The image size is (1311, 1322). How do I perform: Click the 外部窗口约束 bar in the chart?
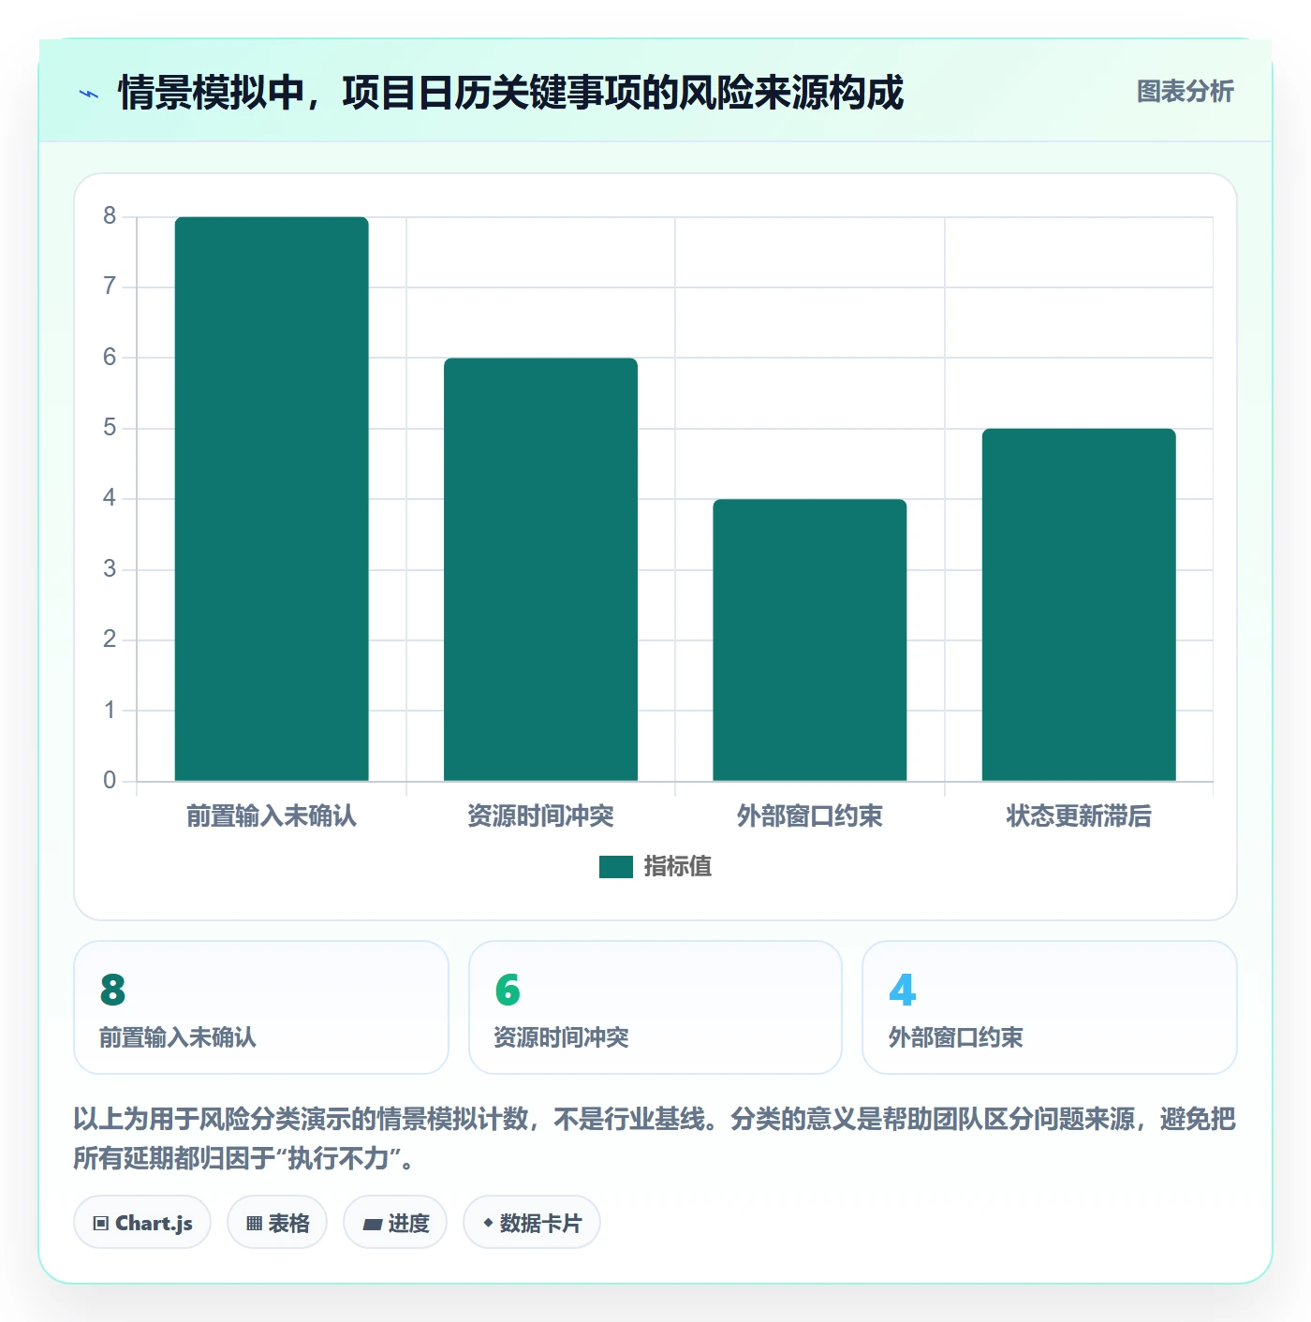pyautogui.click(x=810, y=640)
